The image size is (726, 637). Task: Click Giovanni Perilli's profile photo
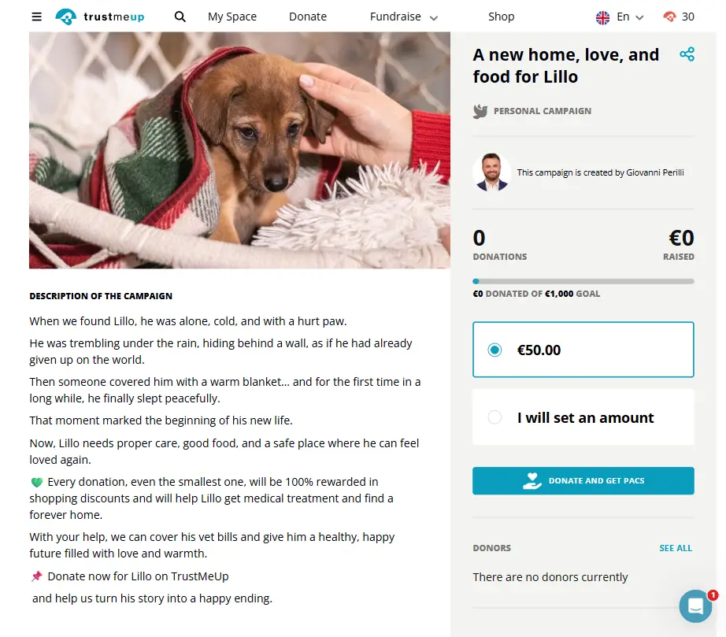tap(492, 172)
